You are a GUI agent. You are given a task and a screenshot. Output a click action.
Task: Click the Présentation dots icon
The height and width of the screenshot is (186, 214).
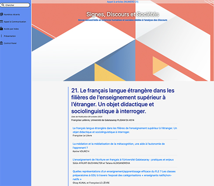(1, 36)
